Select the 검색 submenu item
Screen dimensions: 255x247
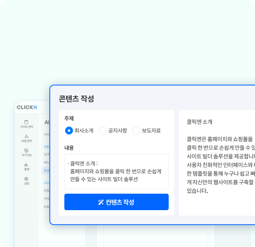coord(46,154)
